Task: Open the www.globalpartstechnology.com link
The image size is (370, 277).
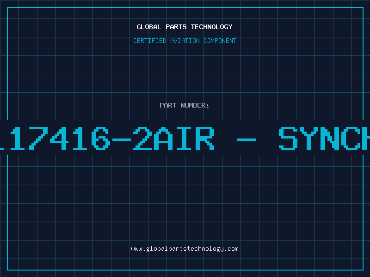Action: point(185,249)
